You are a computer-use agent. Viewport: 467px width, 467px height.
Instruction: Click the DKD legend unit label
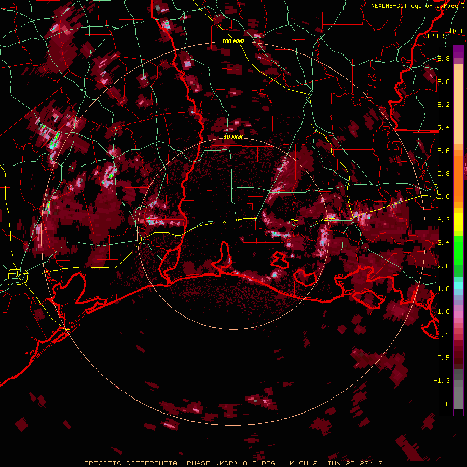click(456, 31)
